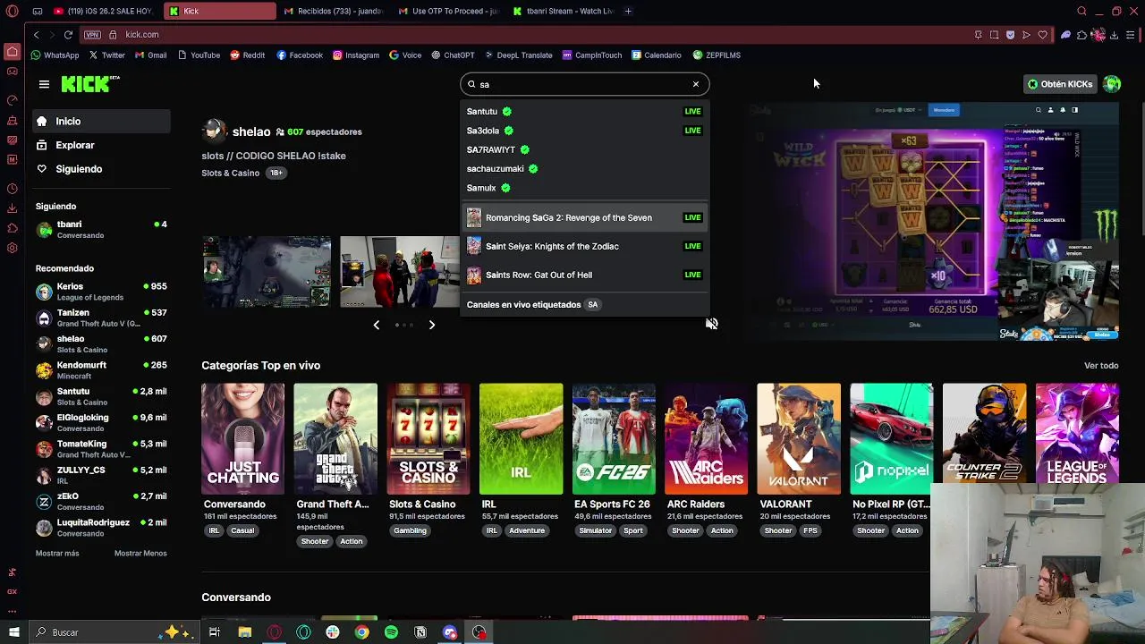Open ARC Raiders category thumbnail
This screenshot has height=644, width=1145.
coord(707,439)
